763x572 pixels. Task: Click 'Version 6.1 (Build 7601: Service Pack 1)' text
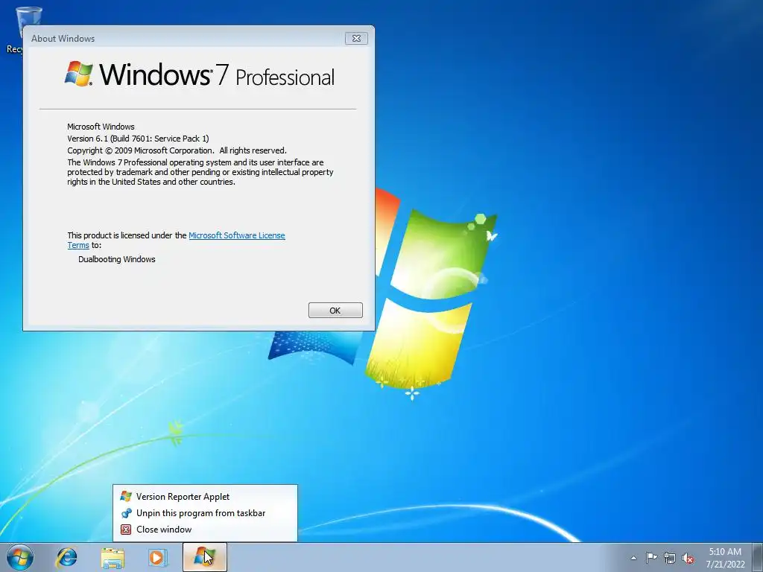[x=138, y=139]
